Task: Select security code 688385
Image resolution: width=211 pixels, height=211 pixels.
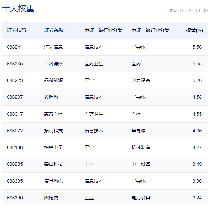Action: (x=15, y=181)
